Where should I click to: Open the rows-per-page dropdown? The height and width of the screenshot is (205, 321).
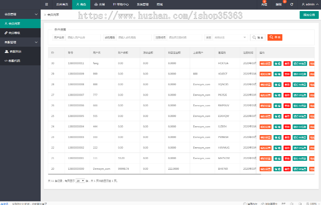pyautogui.click(x=80, y=181)
